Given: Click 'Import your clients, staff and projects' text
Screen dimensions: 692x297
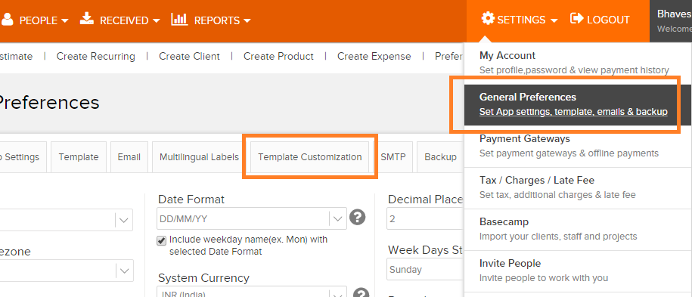Looking at the screenshot, I should [x=558, y=237].
